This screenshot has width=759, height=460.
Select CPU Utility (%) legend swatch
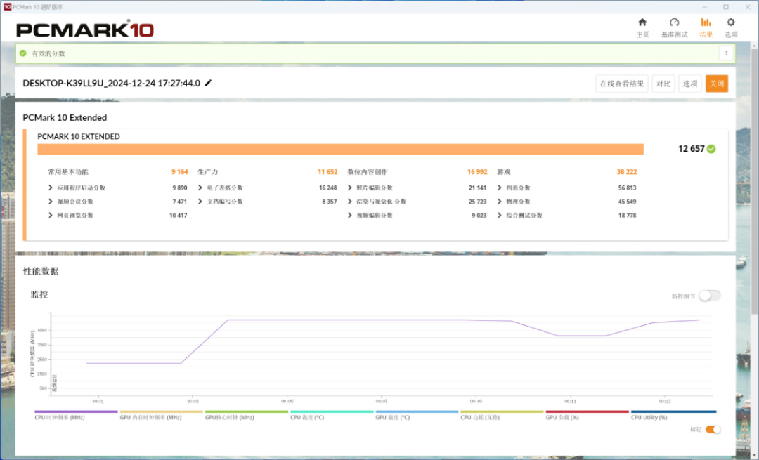pos(673,412)
